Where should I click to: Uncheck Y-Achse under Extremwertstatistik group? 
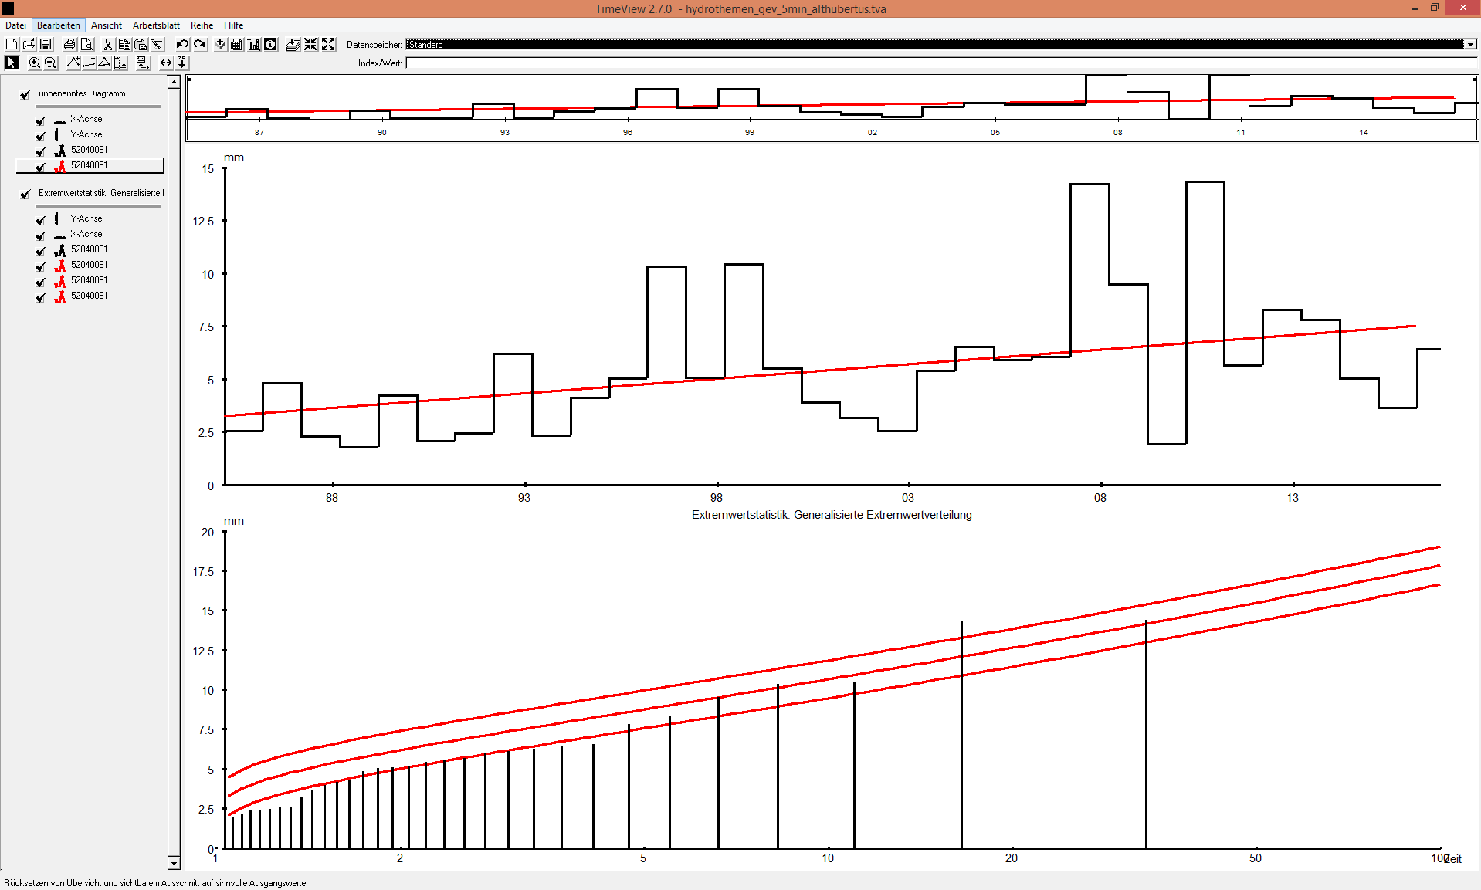coord(41,219)
